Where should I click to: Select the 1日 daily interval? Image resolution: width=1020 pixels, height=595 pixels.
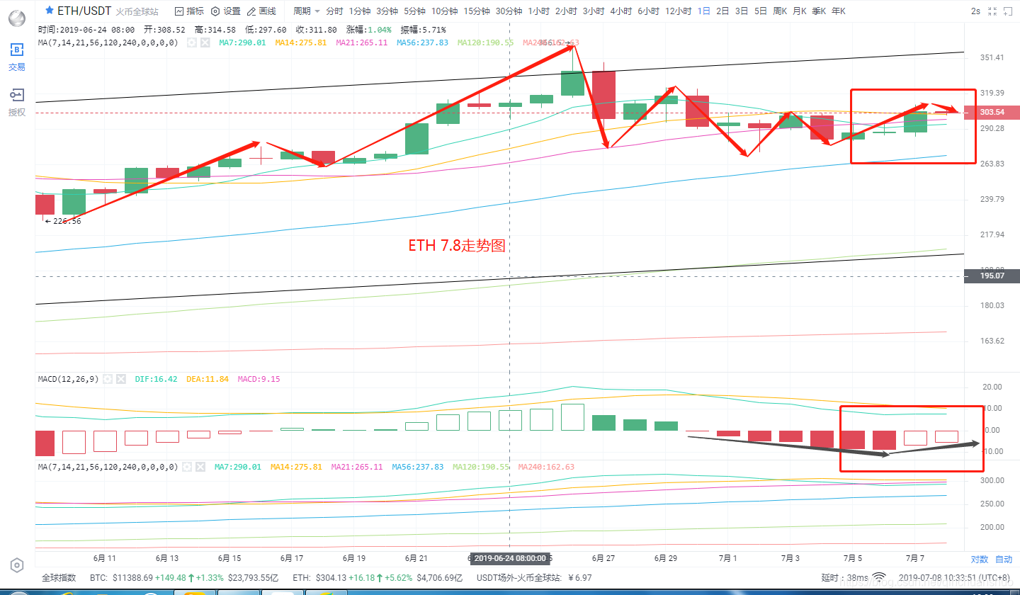(x=704, y=11)
